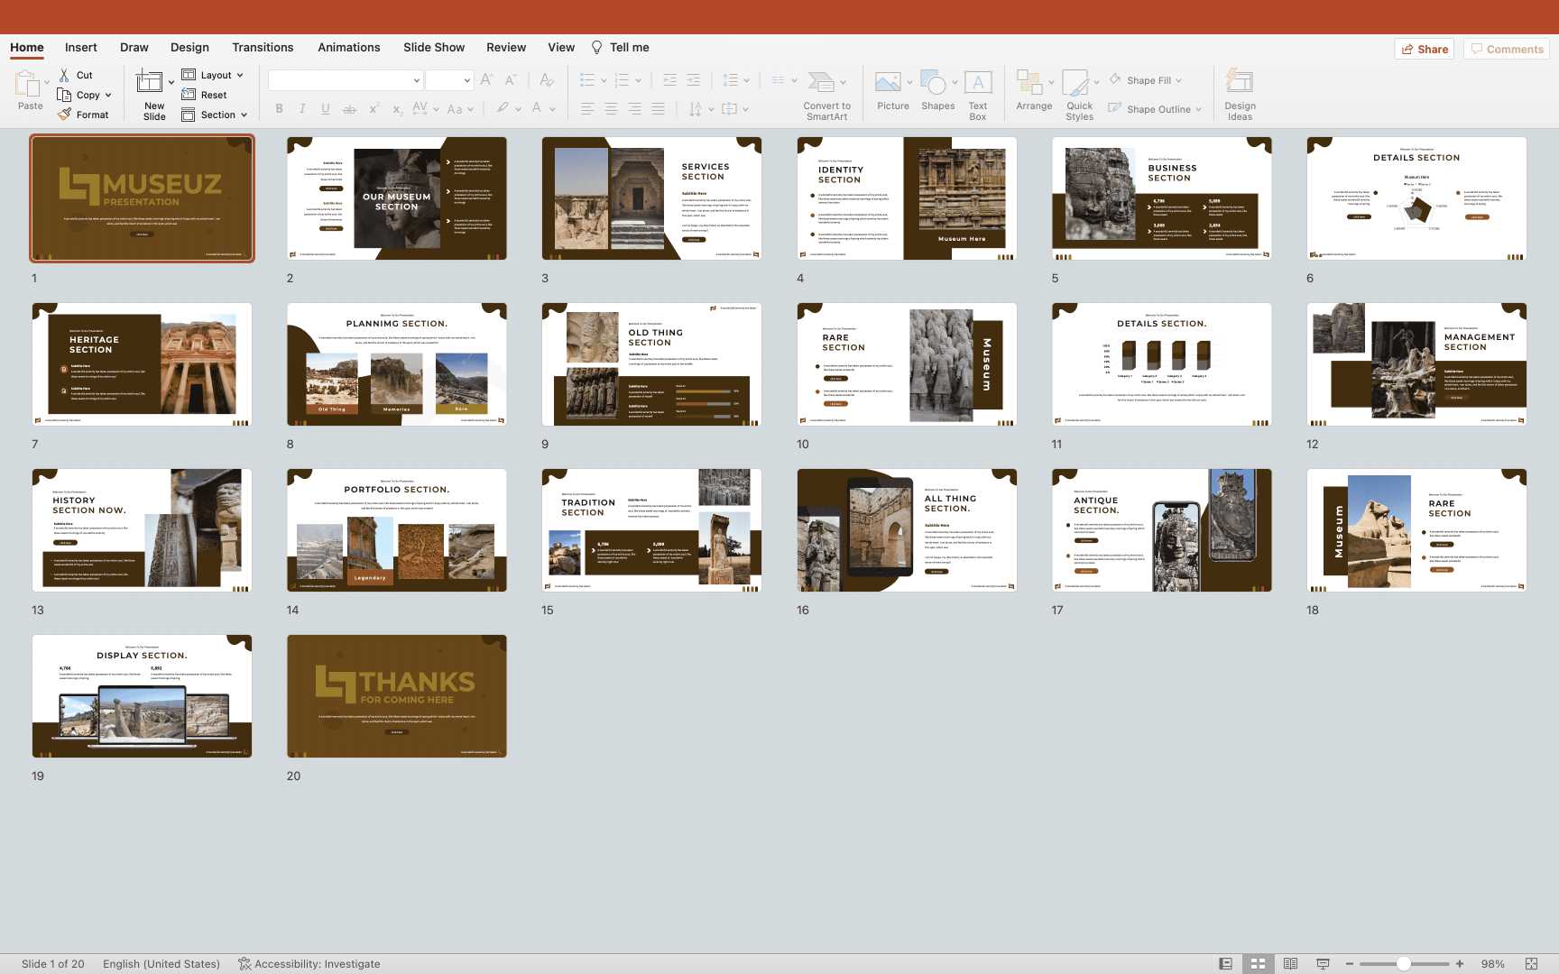Expand the Layout dropdown

(x=240, y=75)
